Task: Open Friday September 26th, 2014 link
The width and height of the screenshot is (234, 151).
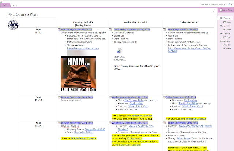Action: [183, 123]
